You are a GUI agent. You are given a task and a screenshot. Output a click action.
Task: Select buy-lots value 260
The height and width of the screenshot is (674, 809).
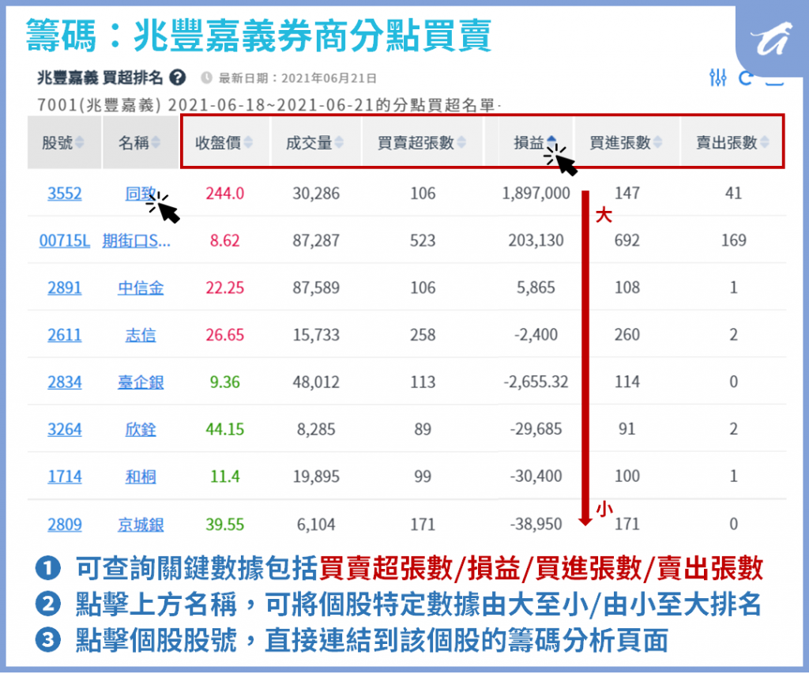point(627,335)
